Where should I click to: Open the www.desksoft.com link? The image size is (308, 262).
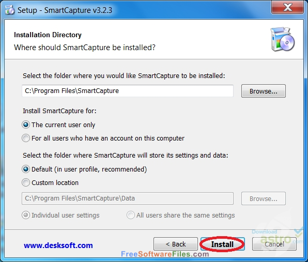(58, 245)
